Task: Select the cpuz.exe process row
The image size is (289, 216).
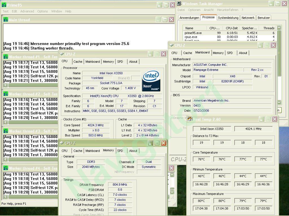Action: coord(230,37)
